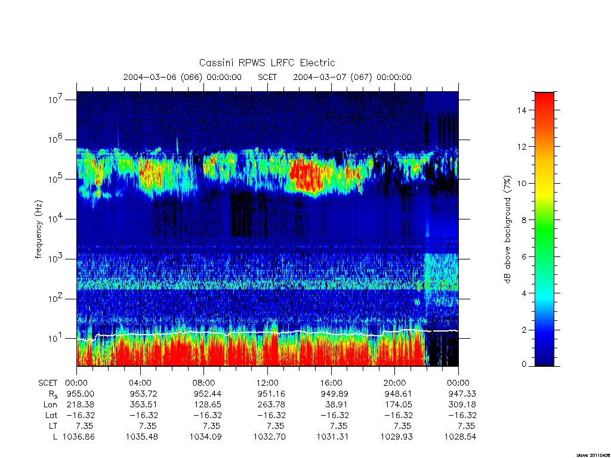Click the Rs value 955.00
This screenshot has height=458, width=611.
(81, 394)
